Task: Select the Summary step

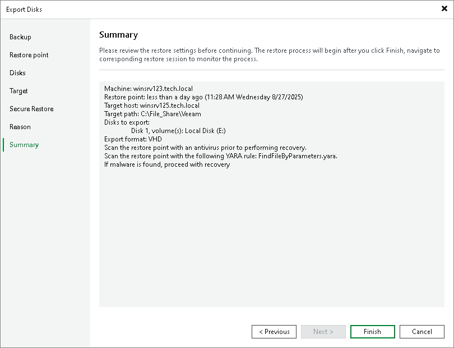Action: click(x=24, y=145)
